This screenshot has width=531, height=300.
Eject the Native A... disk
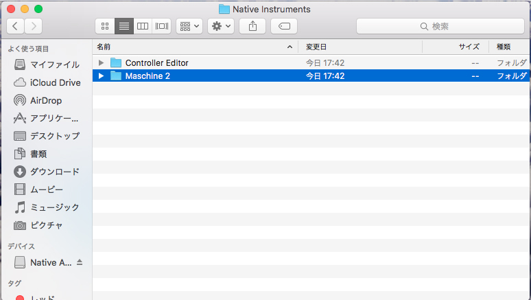(79, 263)
